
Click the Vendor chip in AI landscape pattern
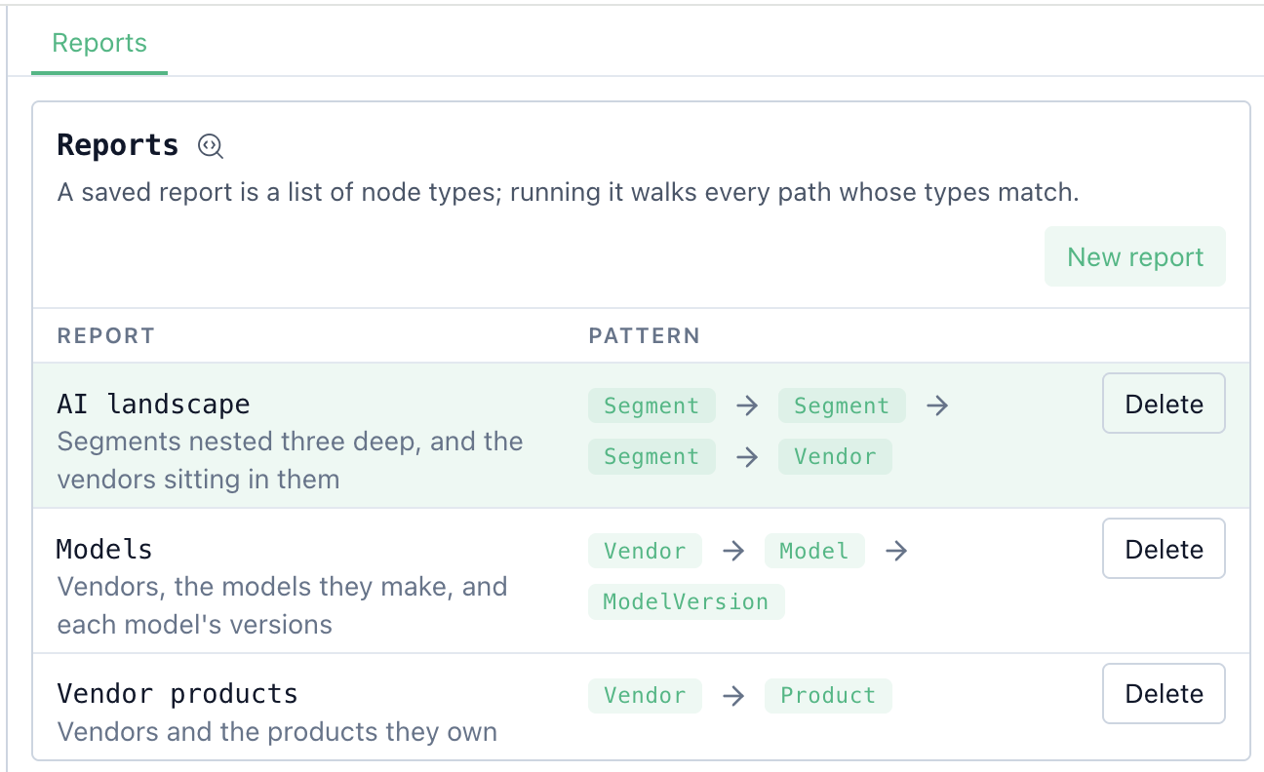pyautogui.click(x=835, y=456)
